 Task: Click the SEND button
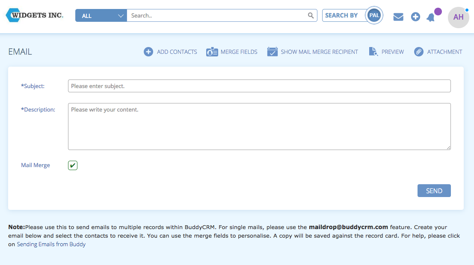click(434, 191)
